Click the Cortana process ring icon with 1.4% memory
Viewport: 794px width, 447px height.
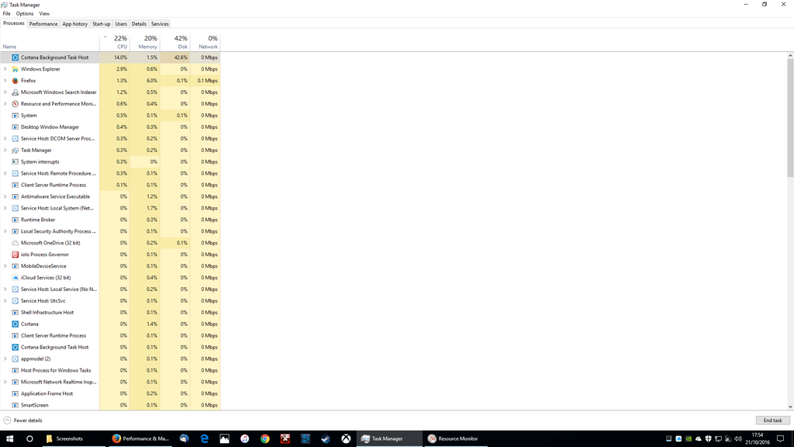pos(16,324)
